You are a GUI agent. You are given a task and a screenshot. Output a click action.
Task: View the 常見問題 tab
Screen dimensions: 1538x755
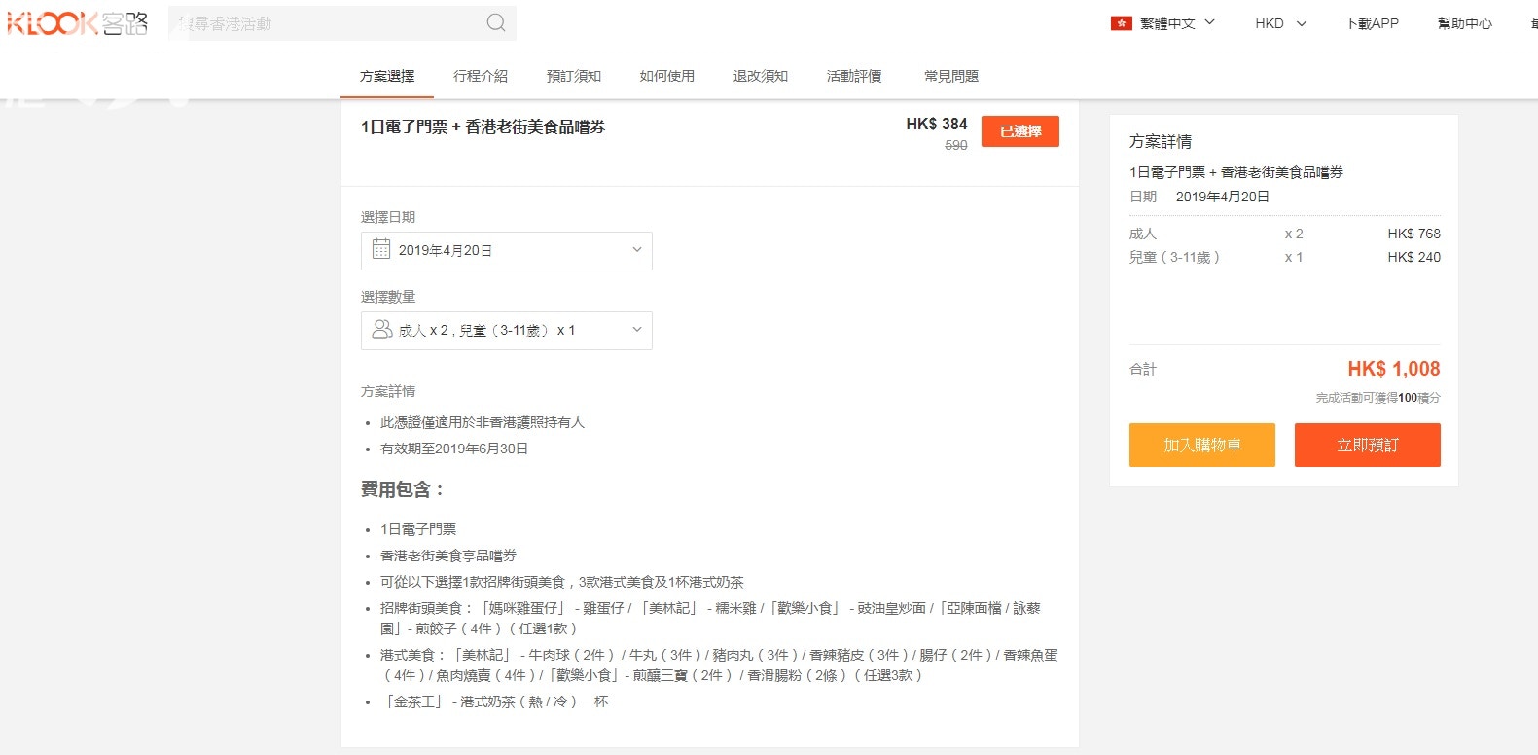pyautogui.click(x=951, y=76)
